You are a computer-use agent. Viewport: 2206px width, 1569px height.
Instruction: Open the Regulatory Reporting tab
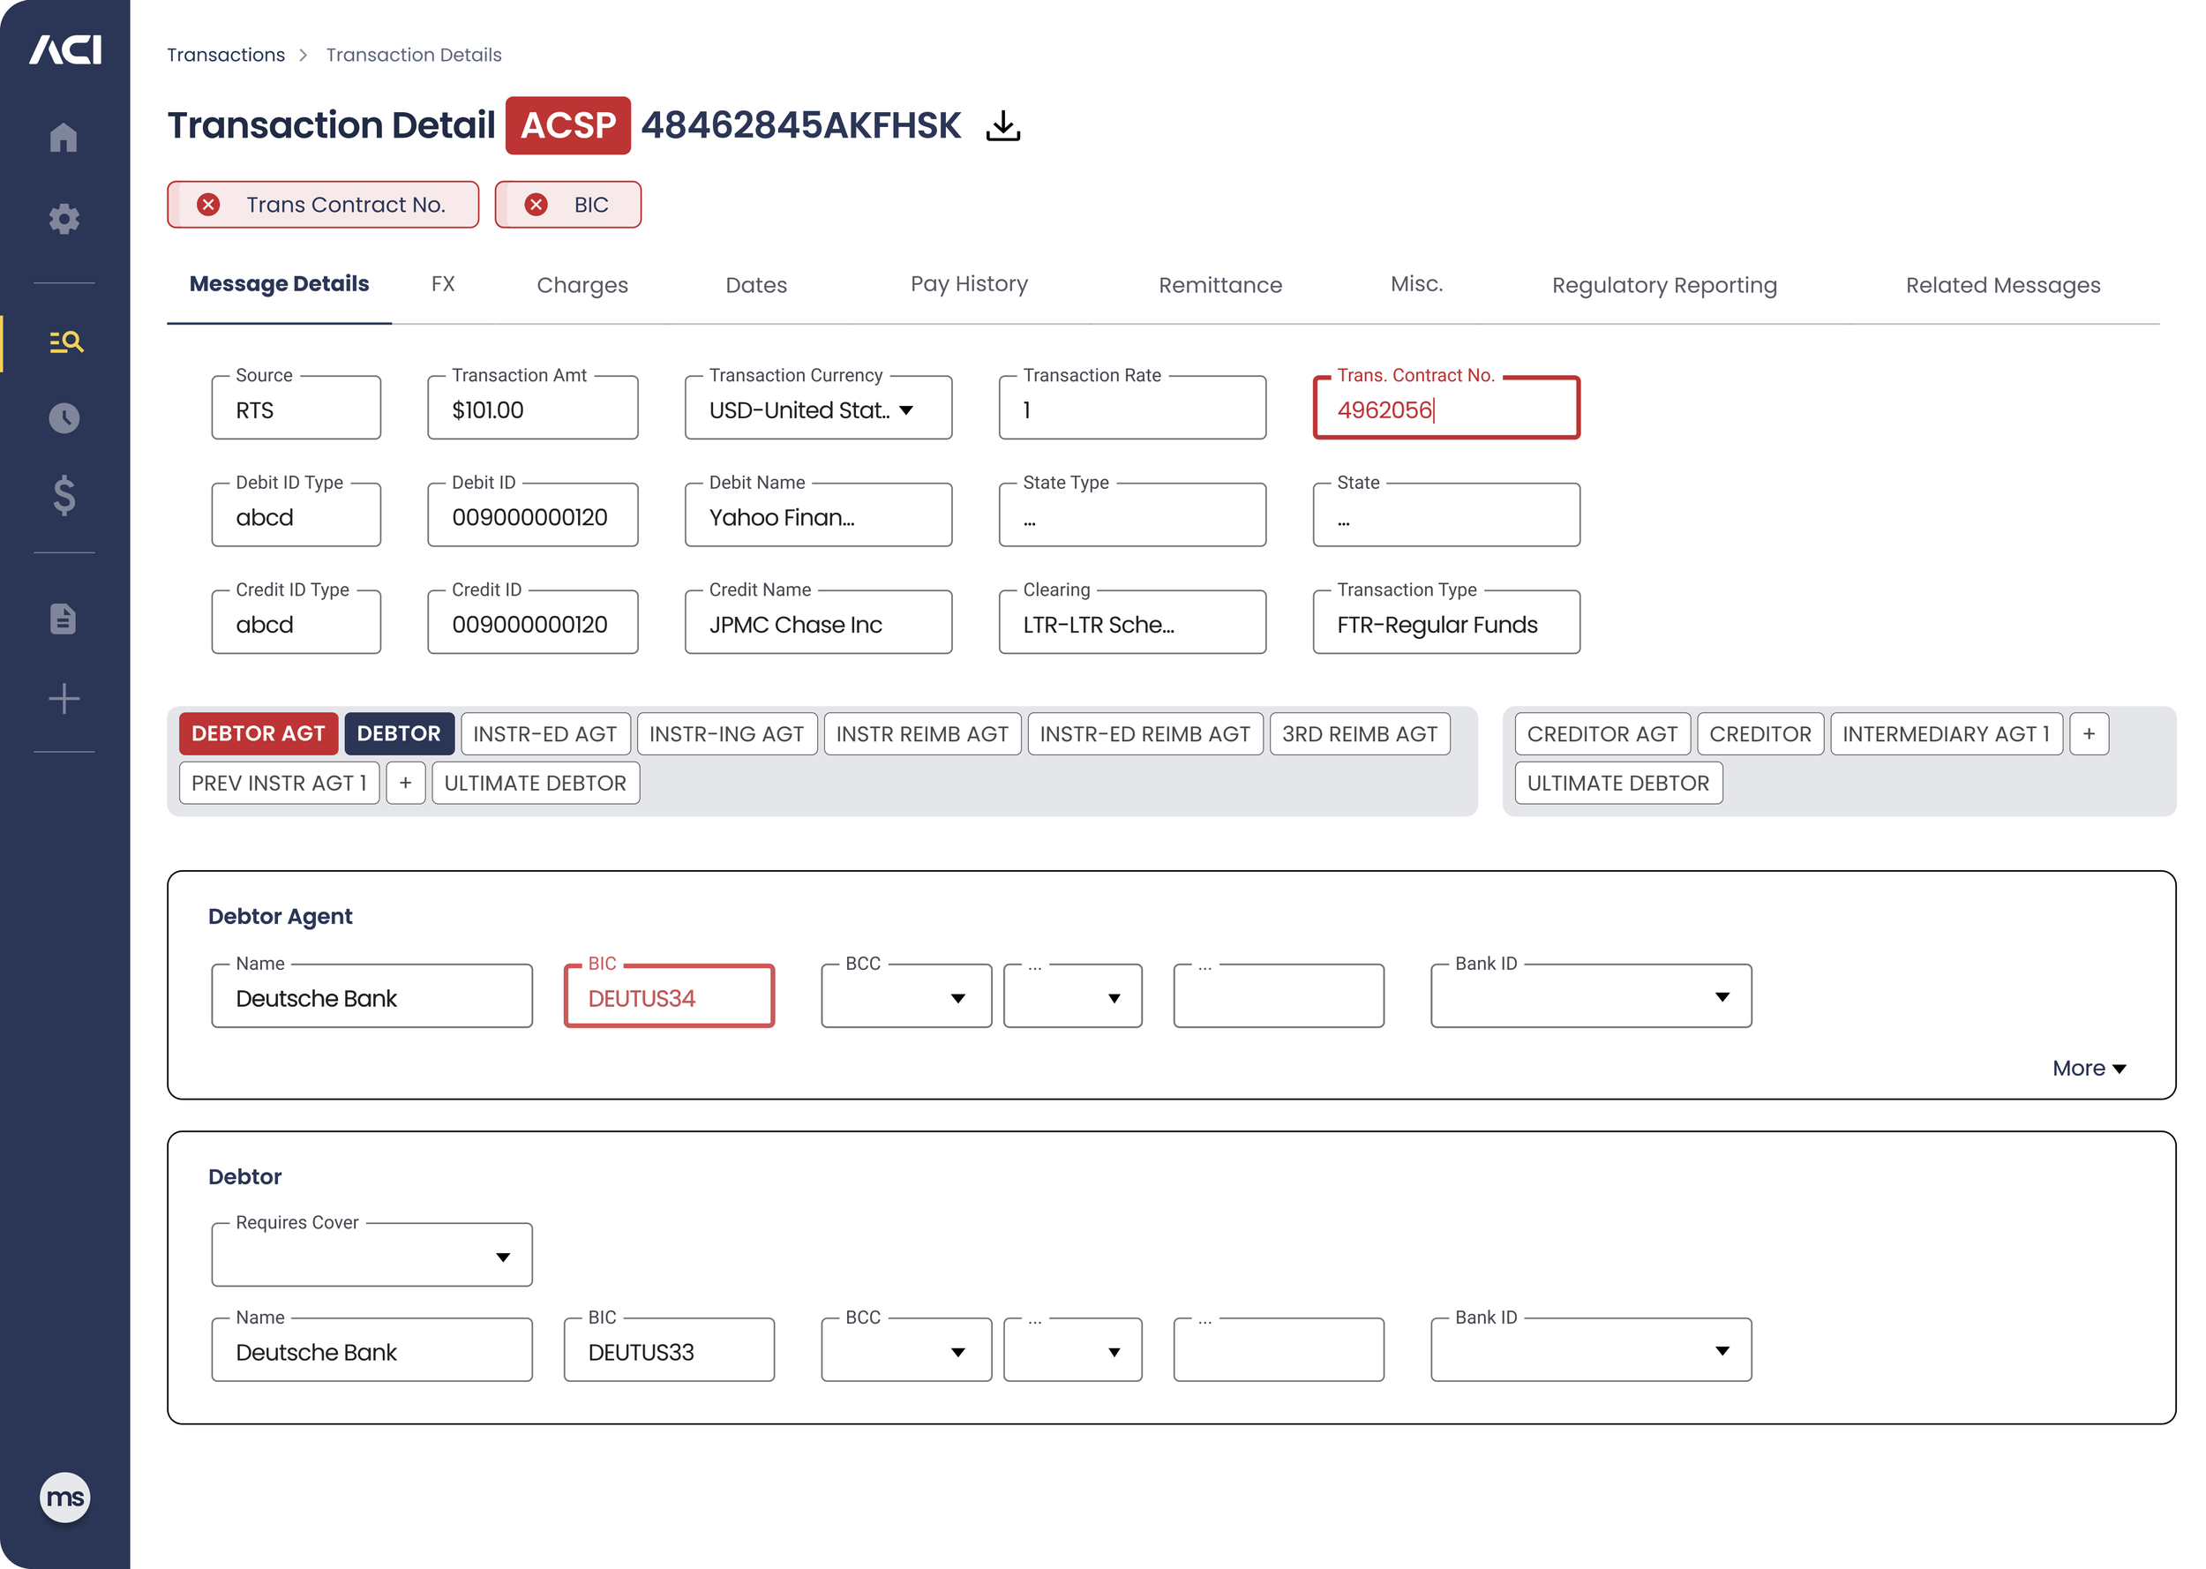coord(1663,285)
